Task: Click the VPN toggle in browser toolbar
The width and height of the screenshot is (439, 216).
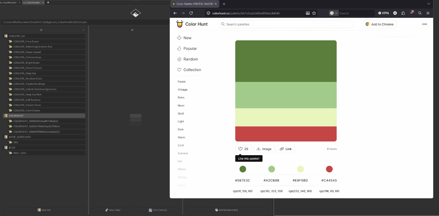Action: point(383,13)
